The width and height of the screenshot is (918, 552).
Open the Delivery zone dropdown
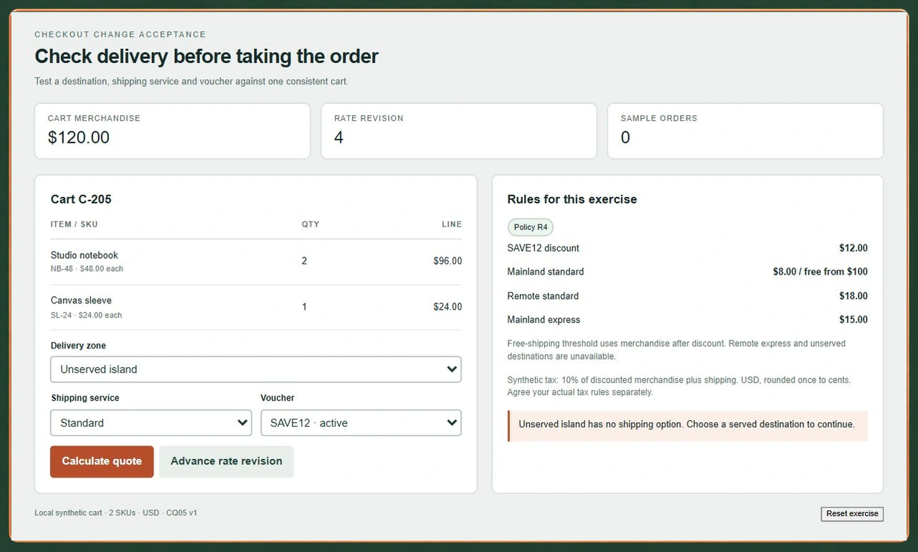click(x=255, y=369)
